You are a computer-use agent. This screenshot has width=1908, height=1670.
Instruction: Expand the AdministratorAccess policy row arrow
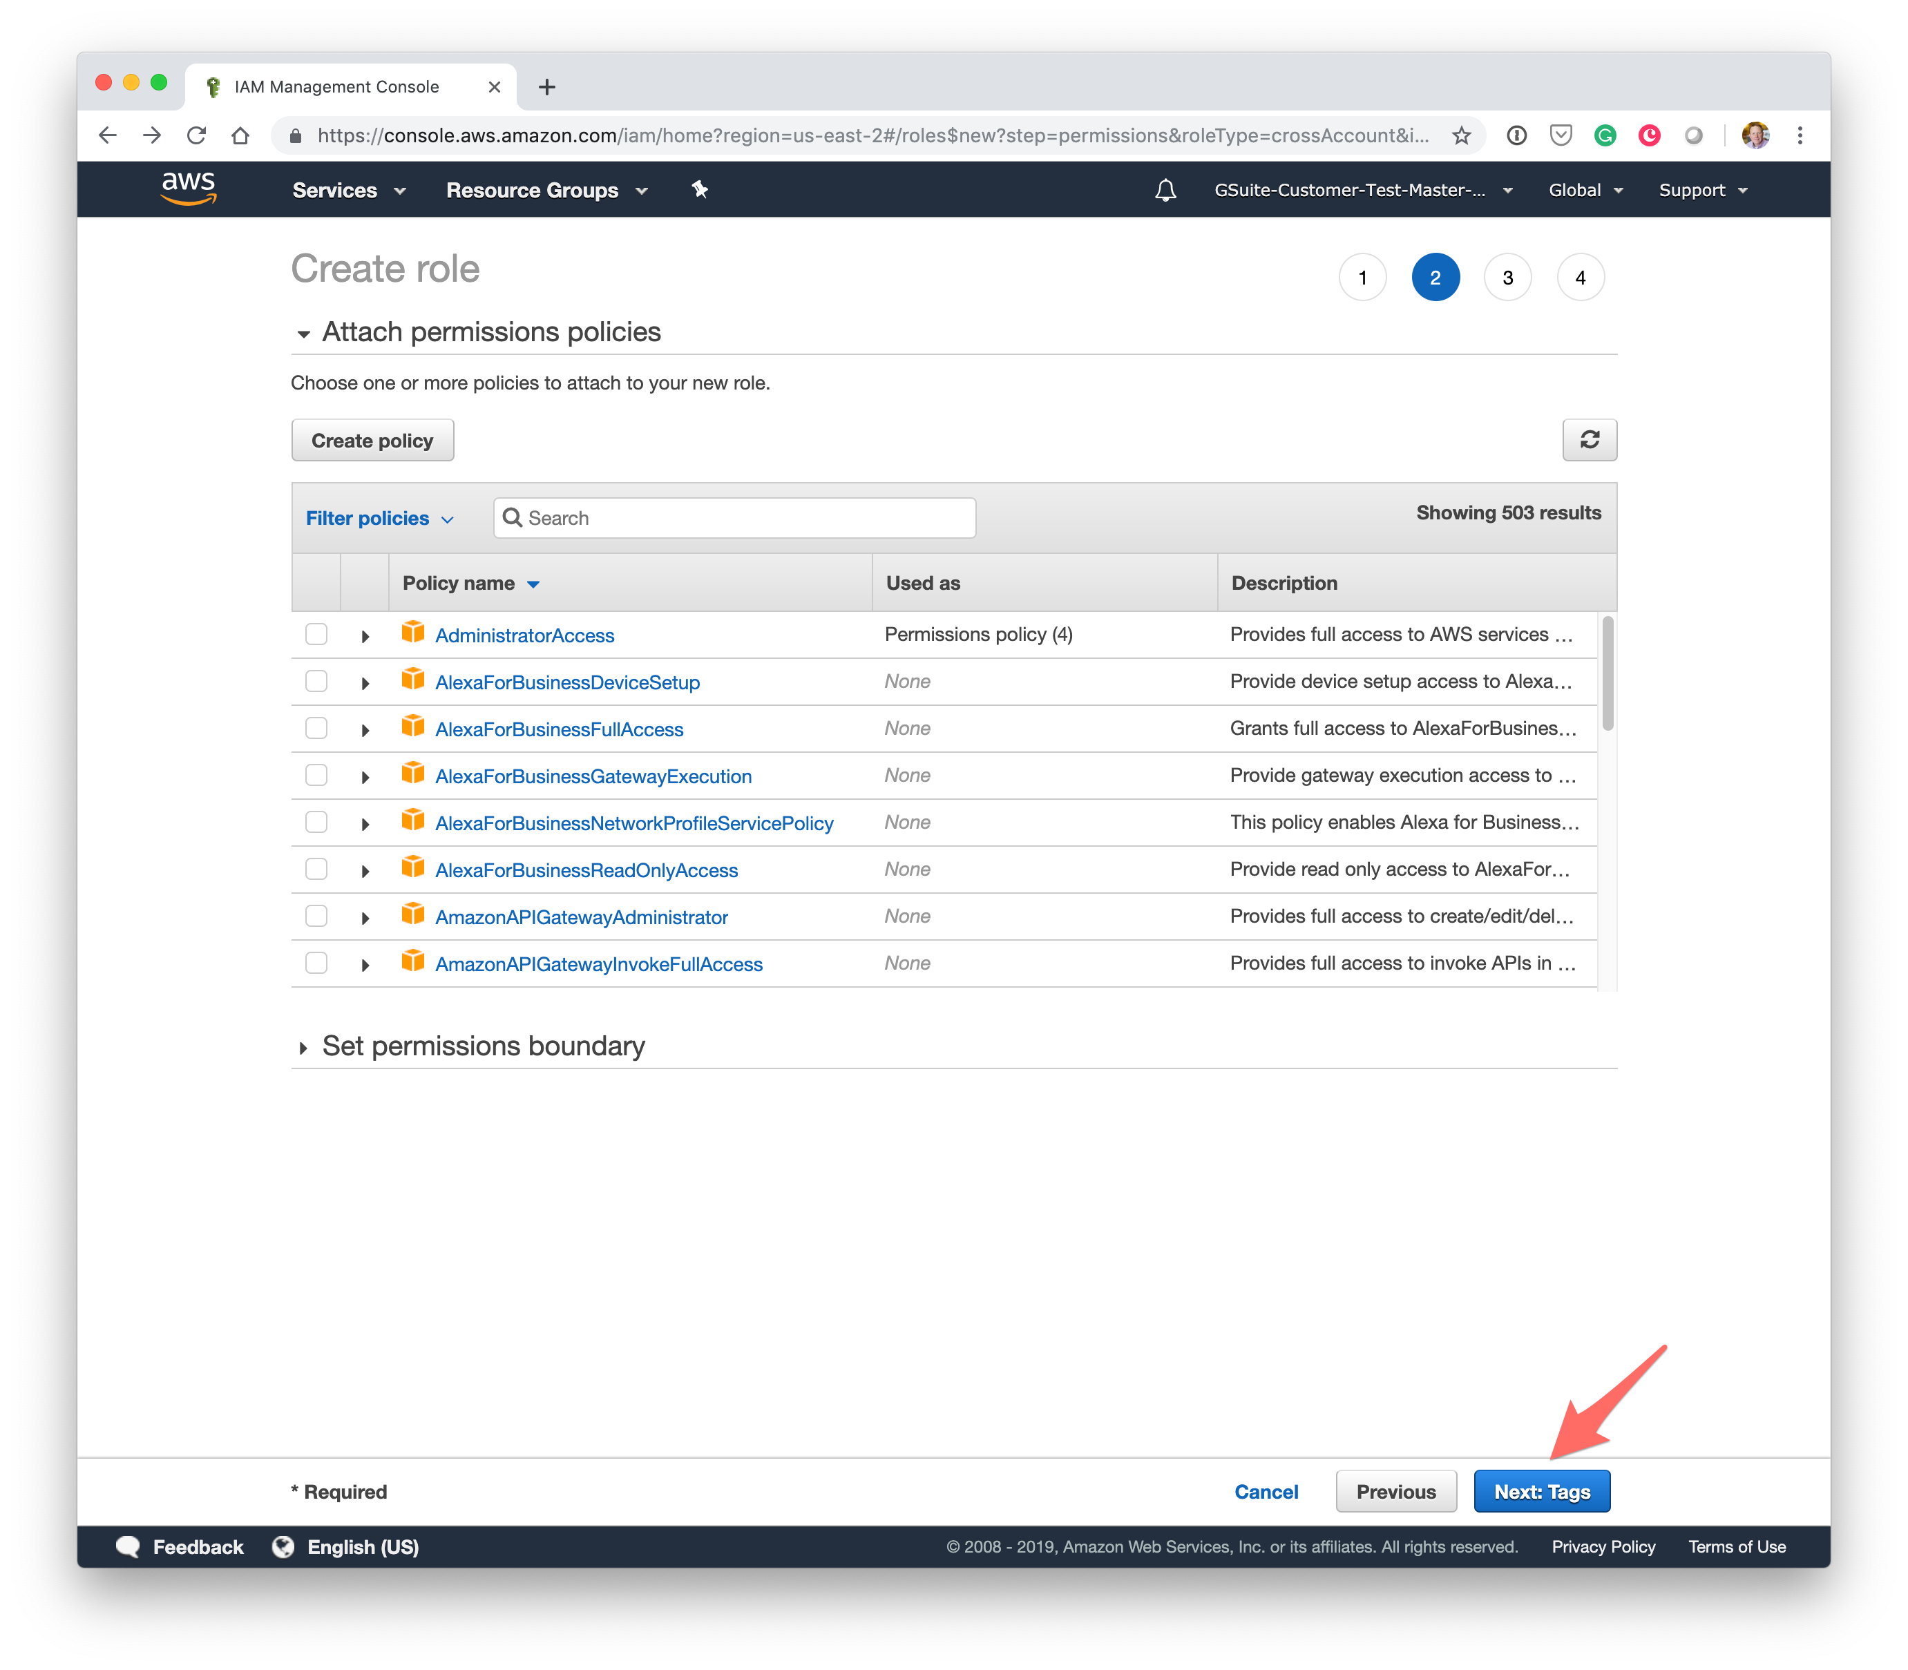tap(365, 637)
